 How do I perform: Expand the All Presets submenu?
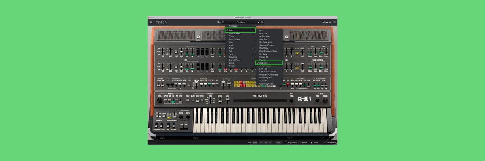240,26
